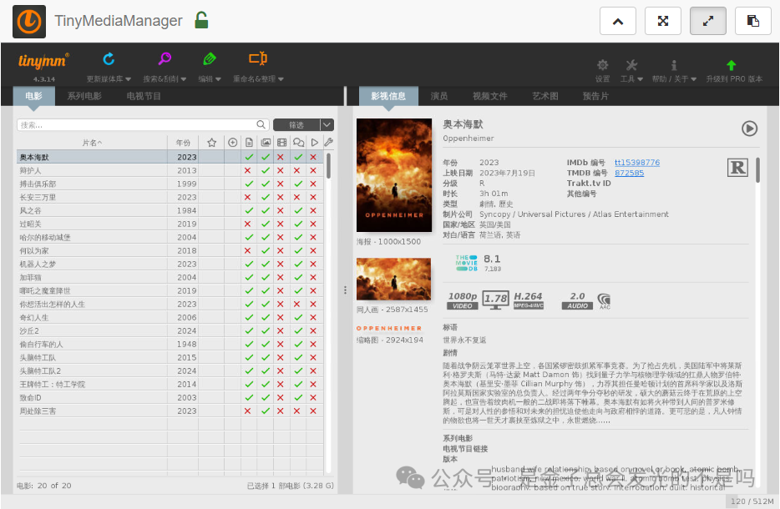780x509 pixels.
Task: Play the Oppenheimer trailer with play icon
Action: (x=749, y=129)
